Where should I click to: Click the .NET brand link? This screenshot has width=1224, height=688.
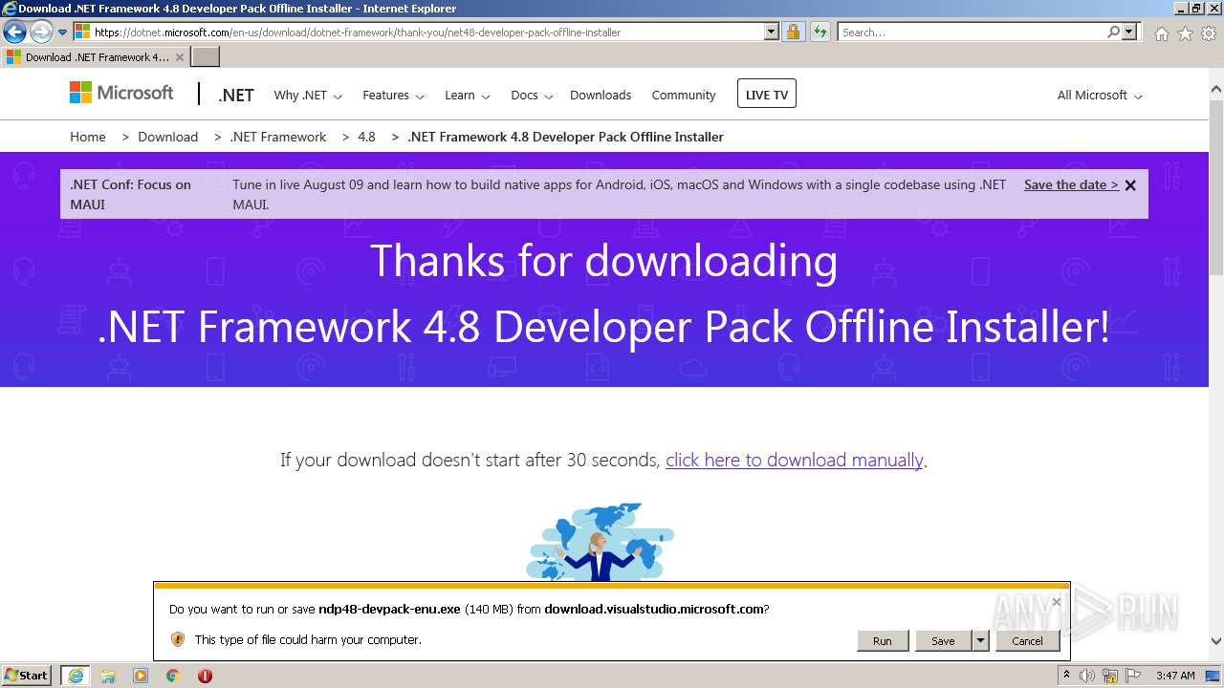(x=236, y=96)
